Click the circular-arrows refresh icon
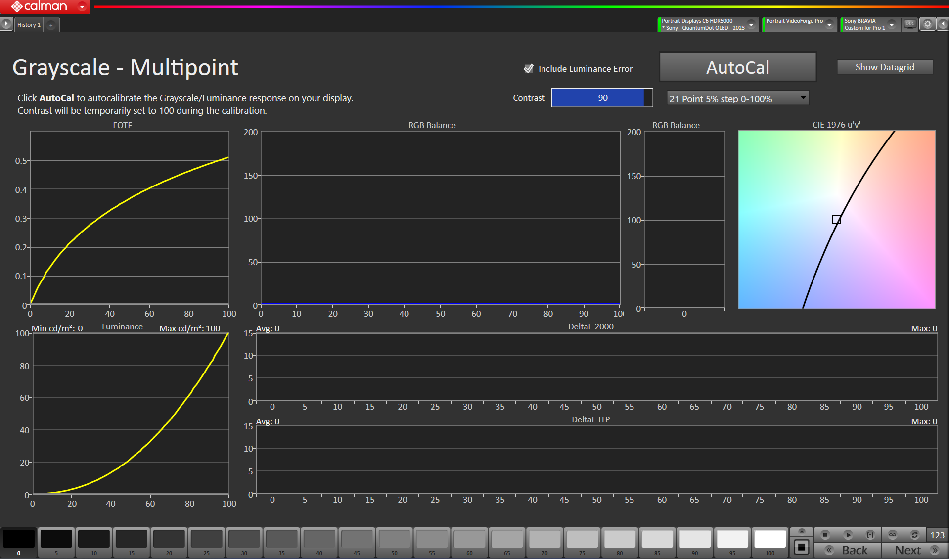949x559 pixels. [x=914, y=535]
